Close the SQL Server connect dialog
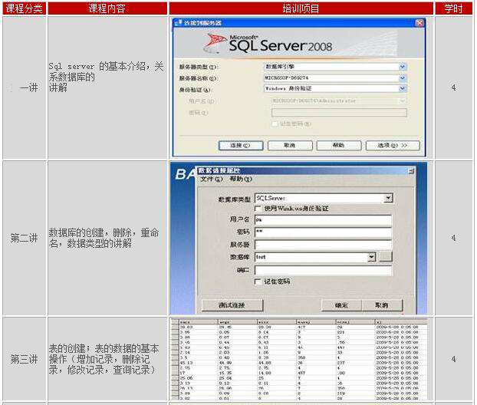This screenshot has height=405, width=477. pyautogui.click(x=419, y=23)
